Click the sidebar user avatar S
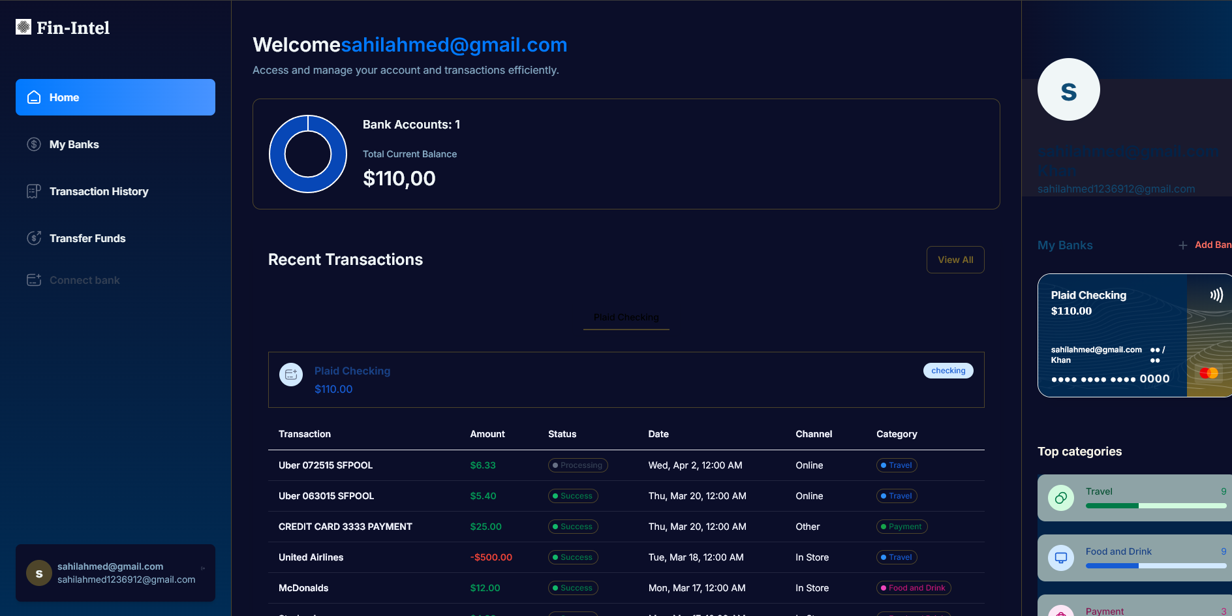1232x616 pixels. [39, 573]
